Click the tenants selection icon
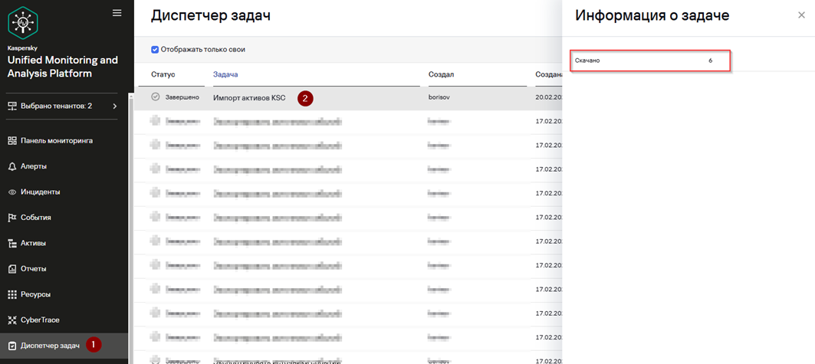815x364 pixels. tap(13, 106)
